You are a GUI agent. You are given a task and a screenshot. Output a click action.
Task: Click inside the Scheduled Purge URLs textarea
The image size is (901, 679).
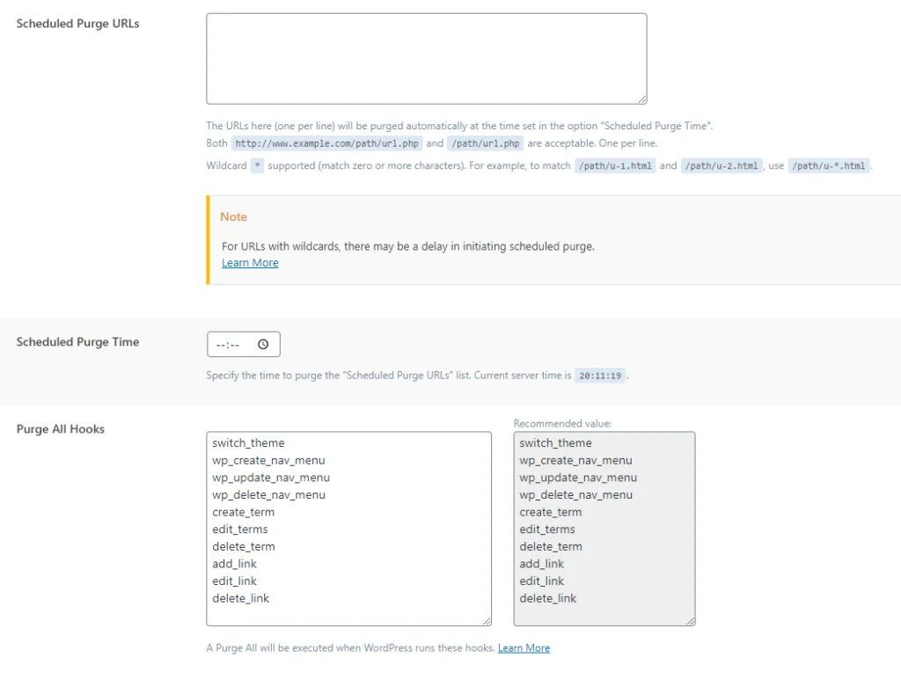tap(427, 59)
